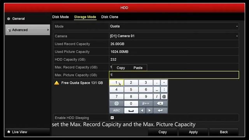Viewport: 249px width, 140px height.
Task: Tap the period key on keypad
Action: [x=157, y=82]
